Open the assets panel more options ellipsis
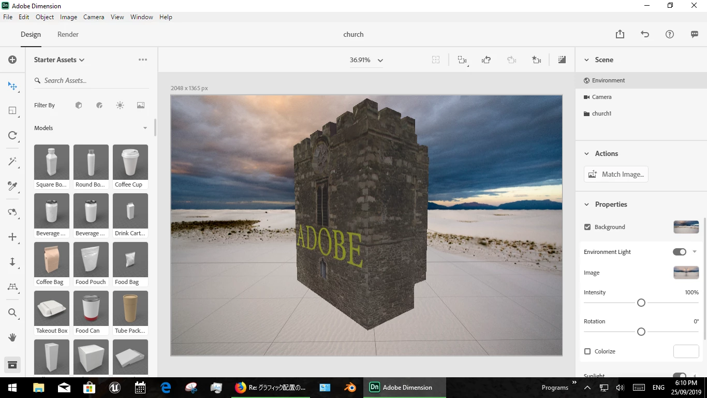 pos(143,60)
